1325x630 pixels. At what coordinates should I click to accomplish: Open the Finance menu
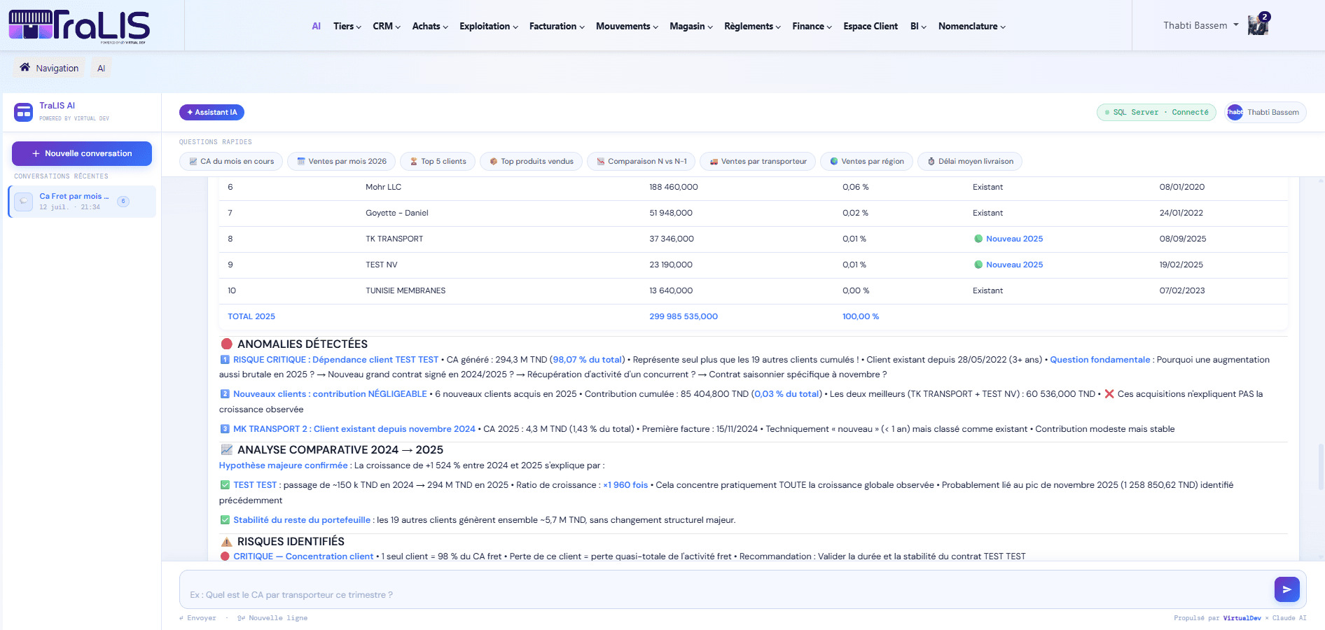(812, 26)
